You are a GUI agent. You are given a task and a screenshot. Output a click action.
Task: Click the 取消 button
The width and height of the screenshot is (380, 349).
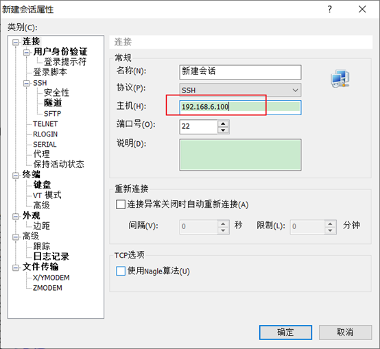[345, 333]
